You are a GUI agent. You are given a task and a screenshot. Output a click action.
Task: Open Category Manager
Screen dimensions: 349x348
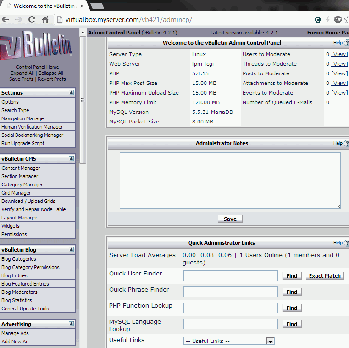38,185
